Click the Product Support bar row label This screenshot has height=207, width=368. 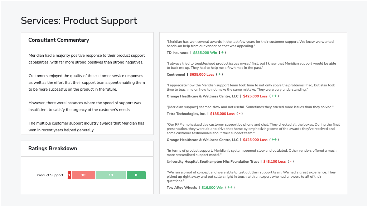pos(50,175)
